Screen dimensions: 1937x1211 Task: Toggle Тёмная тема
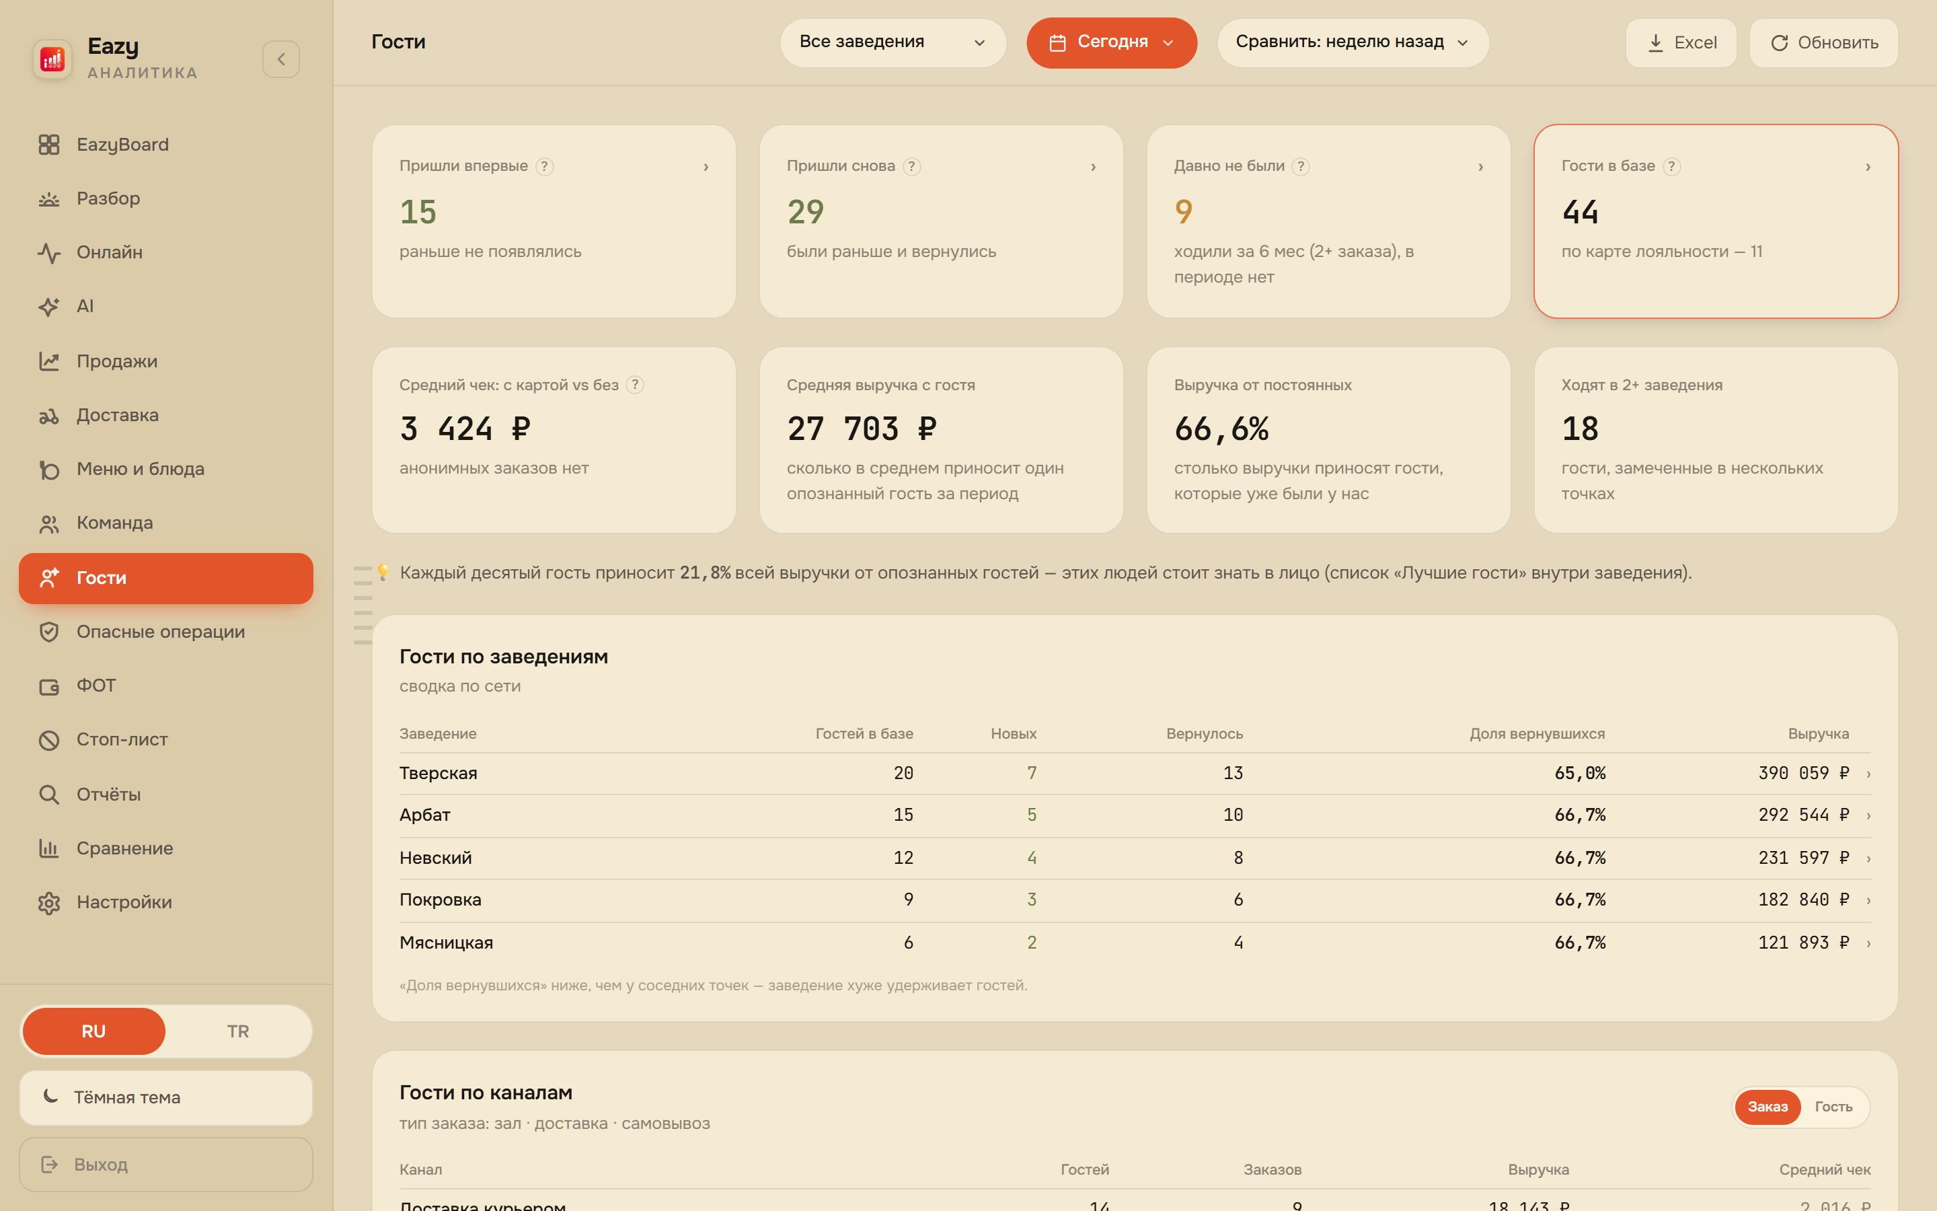165,1097
